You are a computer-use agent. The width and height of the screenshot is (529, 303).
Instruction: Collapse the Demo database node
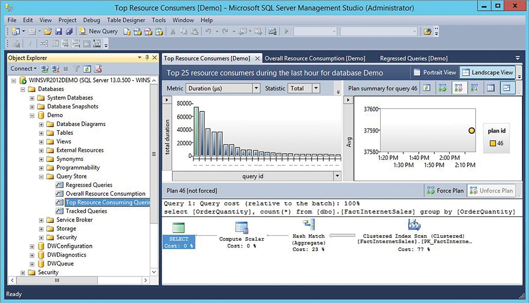[32, 115]
